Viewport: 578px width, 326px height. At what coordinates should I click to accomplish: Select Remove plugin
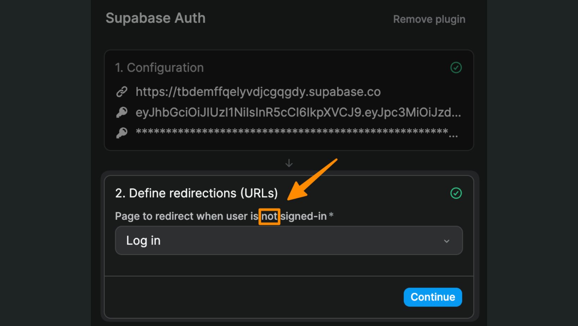pyautogui.click(x=429, y=19)
